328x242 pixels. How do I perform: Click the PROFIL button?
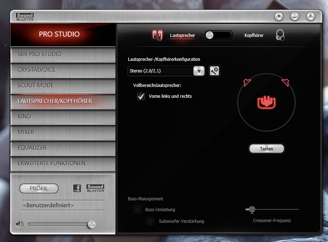pyautogui.click(x=39, y=188)
